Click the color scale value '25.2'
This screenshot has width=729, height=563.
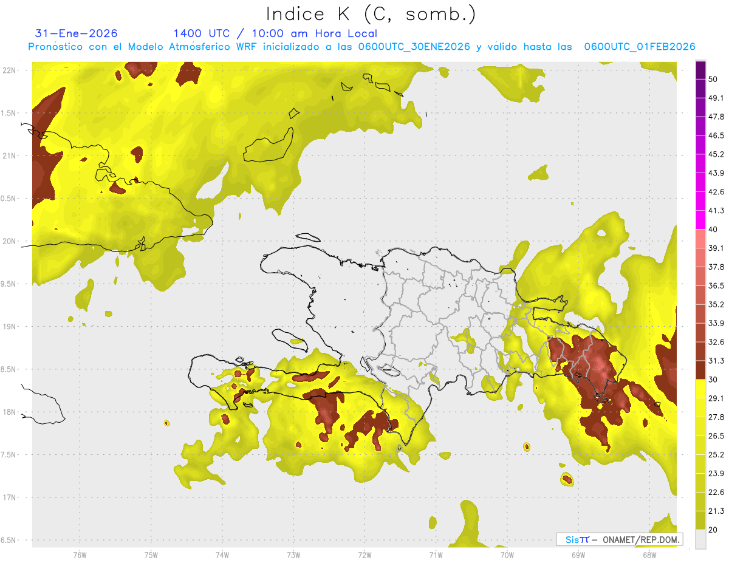(x=717, y=455)
